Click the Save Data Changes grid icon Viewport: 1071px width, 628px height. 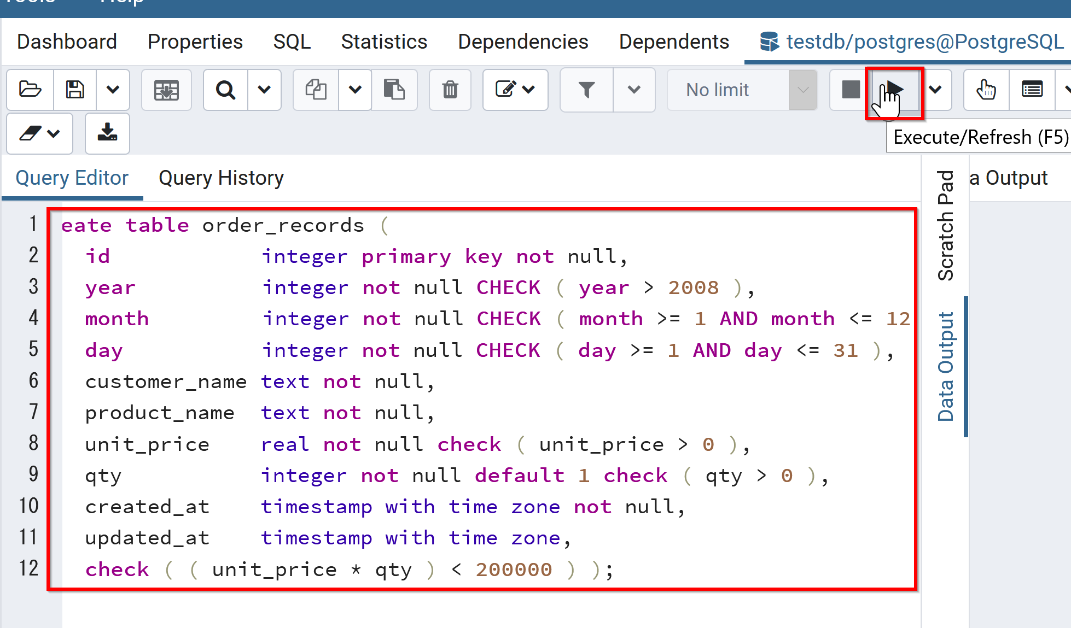(166, 90)
